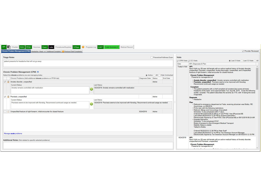261x196 pixels.
Task: Enable the Hide Unchecked option
Action: coord(160,75)
